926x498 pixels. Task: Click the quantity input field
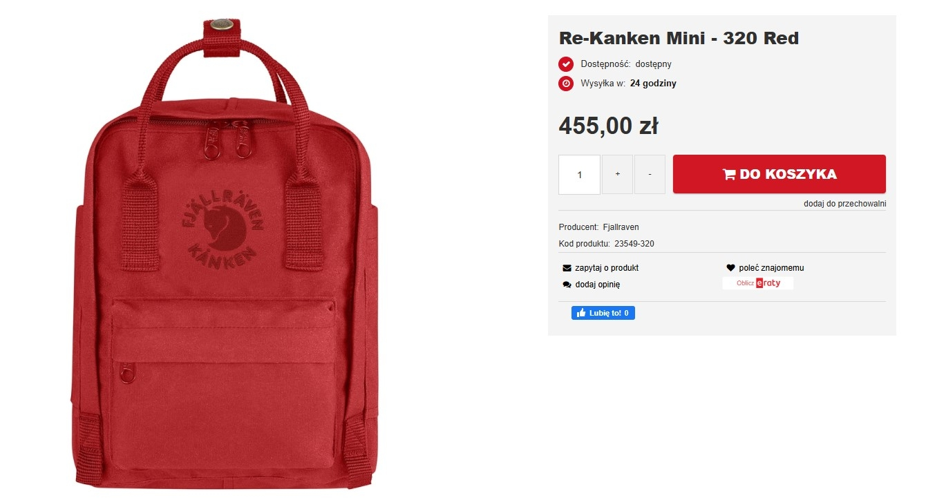(x=579, y=175)
